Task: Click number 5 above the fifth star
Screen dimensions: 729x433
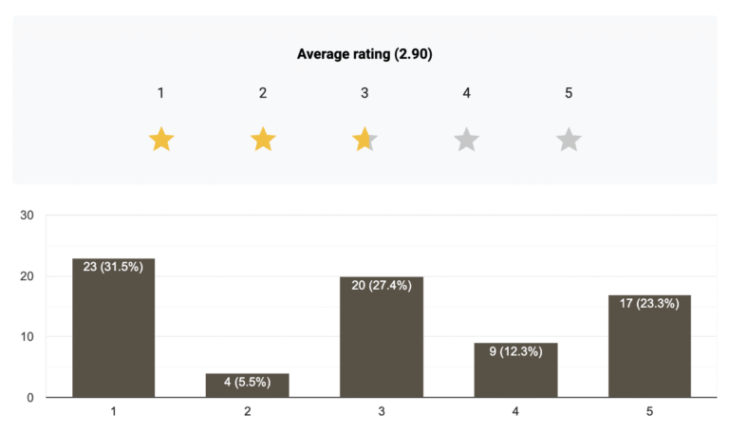Action: pyautogui.click(x=568, y=93)
